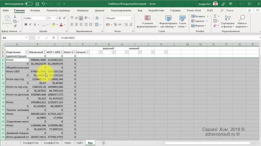Toggle bold Ж formatting
Screen dimensions: 261x146
(x=26, y=24)
